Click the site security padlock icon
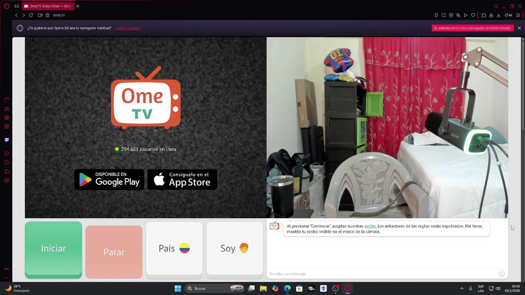Screen dimensions: 525x295 point(48,15)
